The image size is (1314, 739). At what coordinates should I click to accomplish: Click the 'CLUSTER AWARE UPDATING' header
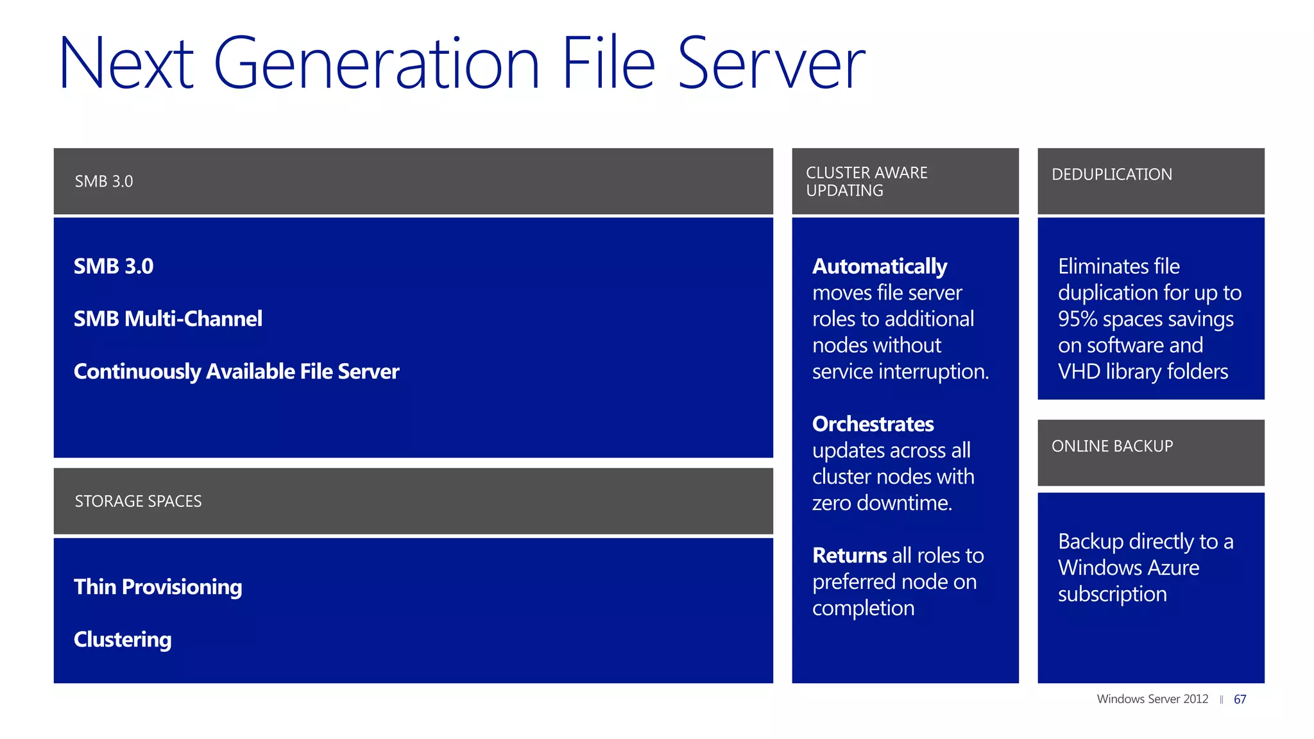click(x=905, y=181)
